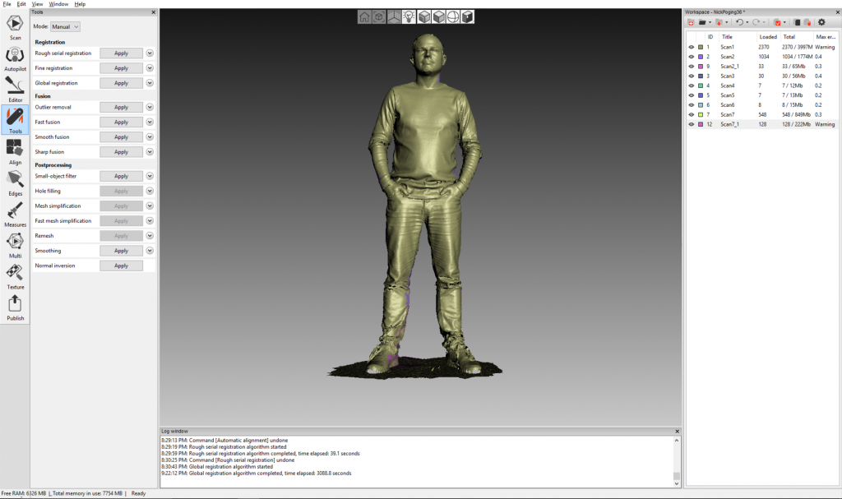
Task: Select the Editor tool in the sidebar
Action: (15, 90)
